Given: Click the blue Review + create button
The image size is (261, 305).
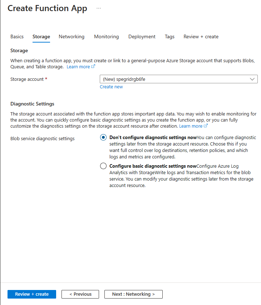Looking at the screenshot, I should click(x=32, y=294).
